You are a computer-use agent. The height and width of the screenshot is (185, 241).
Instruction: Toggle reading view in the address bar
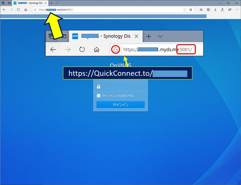coord(185,10)
